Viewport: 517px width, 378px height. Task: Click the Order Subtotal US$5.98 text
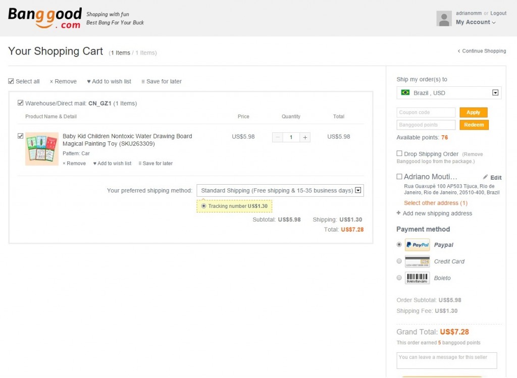click(x=429, y=300)
